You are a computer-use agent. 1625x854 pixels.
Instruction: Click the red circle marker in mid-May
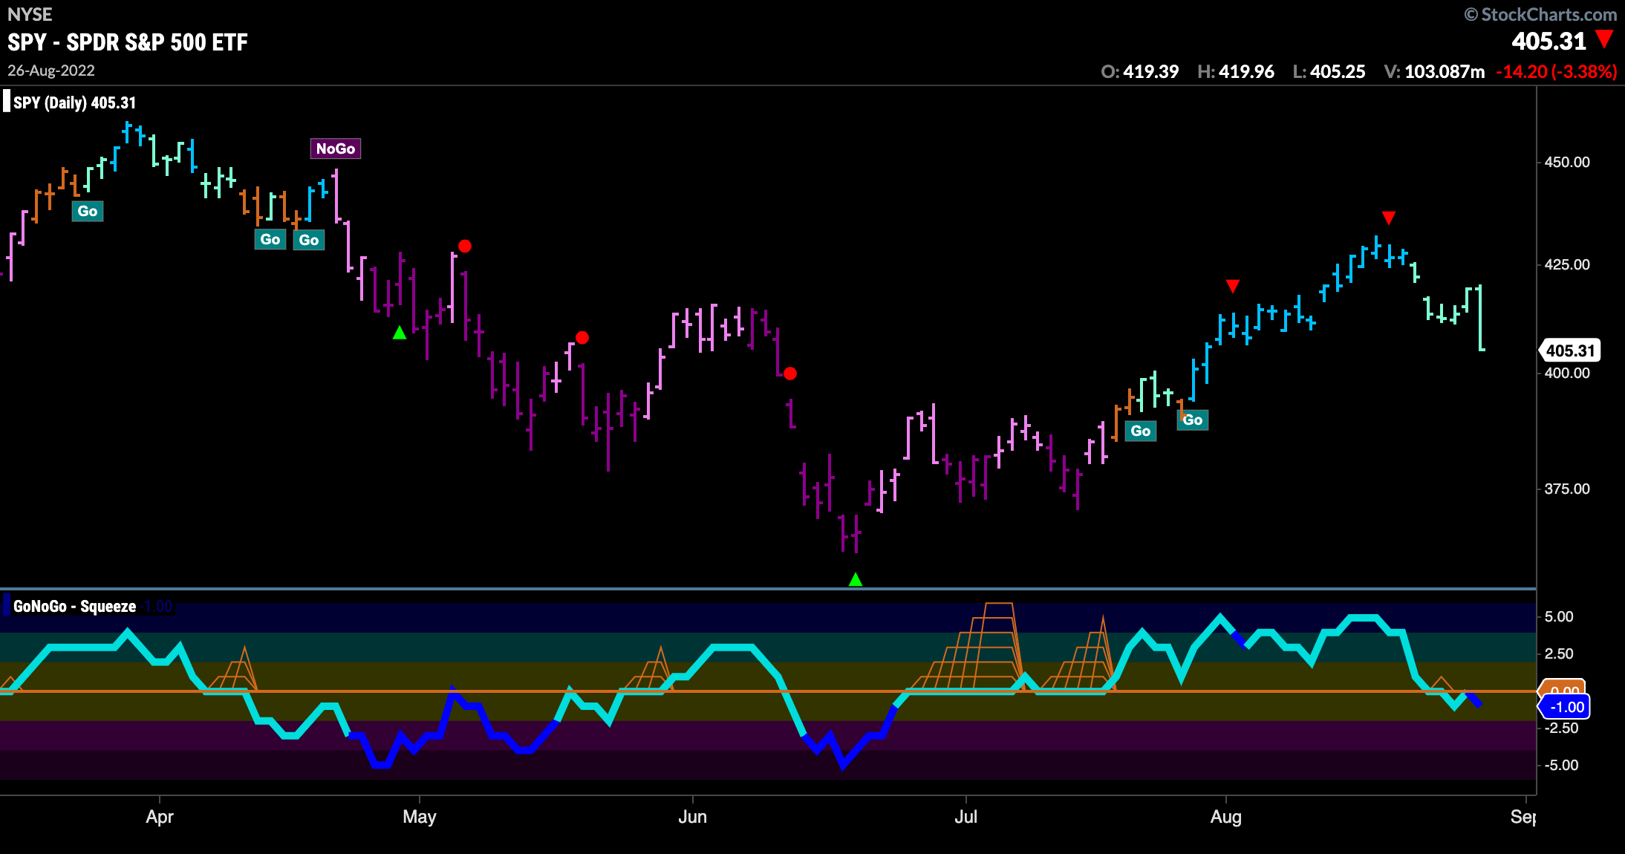582,338
